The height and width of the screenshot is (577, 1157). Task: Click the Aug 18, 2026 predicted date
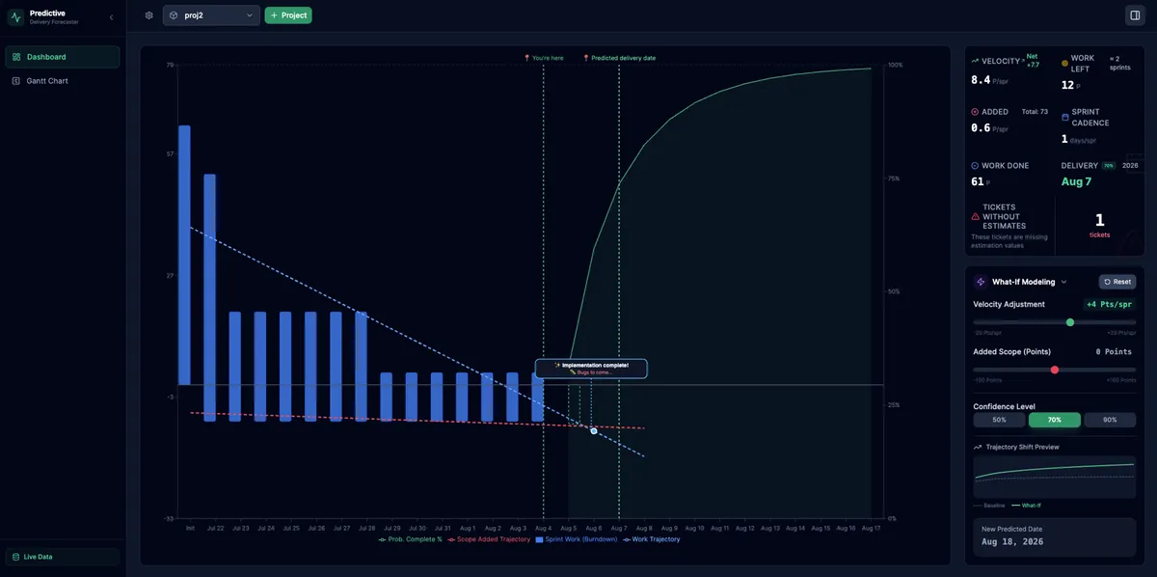point(1012,541)
